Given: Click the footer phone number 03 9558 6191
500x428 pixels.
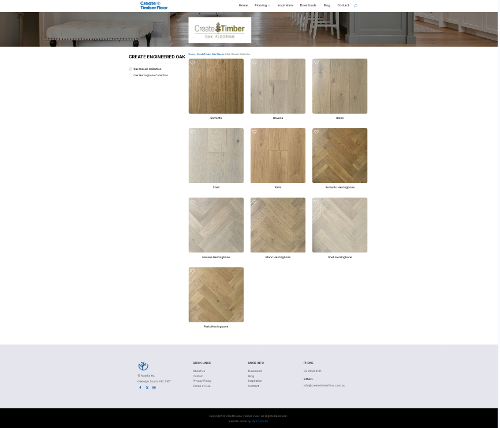Looking at the screenshot, I should 312,371.
